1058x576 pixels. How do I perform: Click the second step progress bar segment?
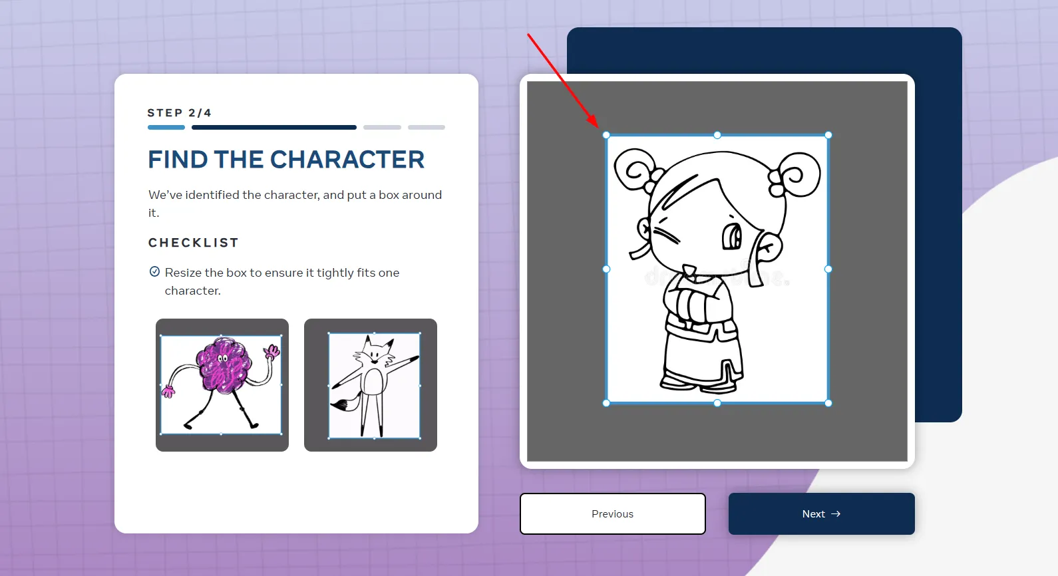[x=274, y=127]
